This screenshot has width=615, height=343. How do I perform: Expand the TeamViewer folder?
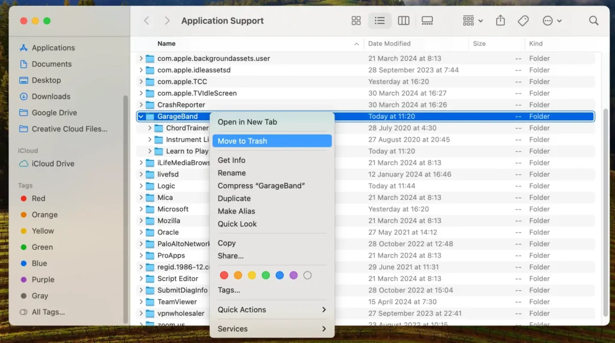[x=141, y=302]
